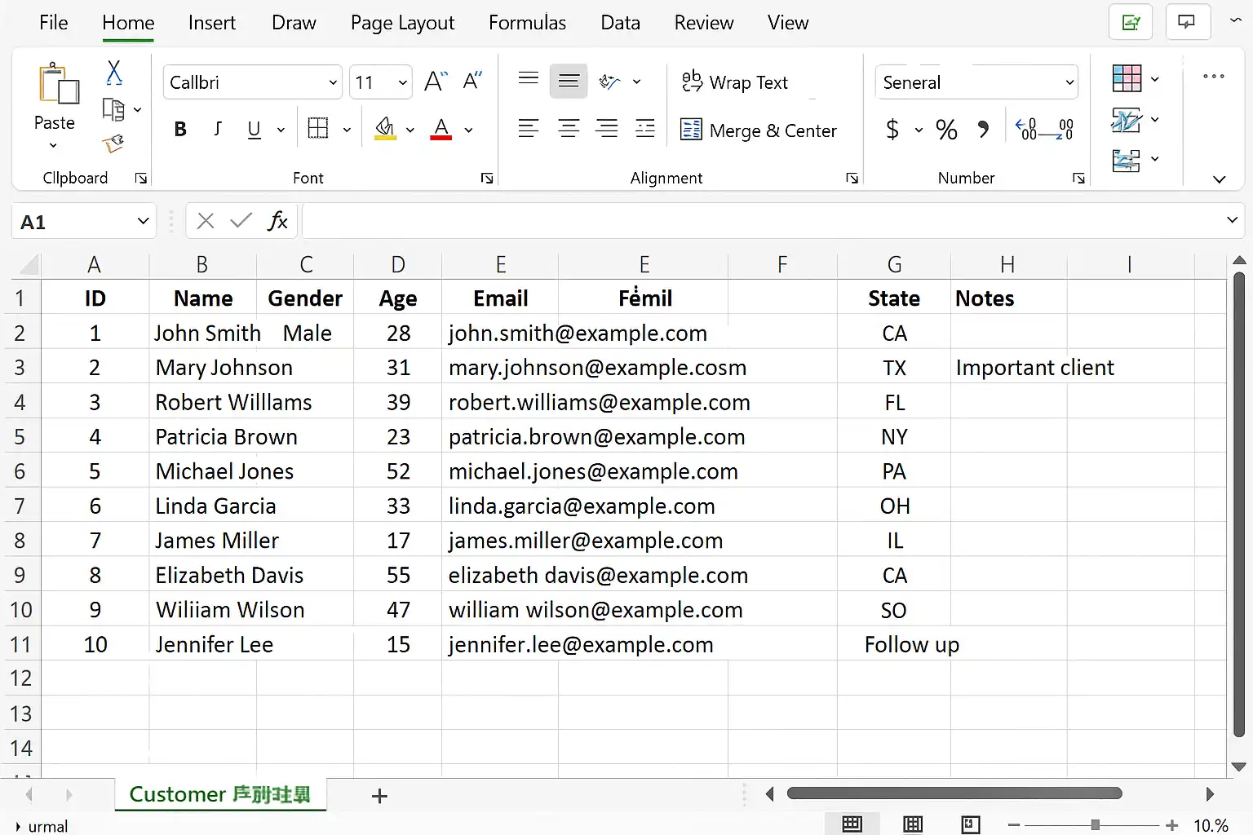The width and height of the screenshot is (1253, 835).
Task: Click the Borders icon
Action: pyautogui.click(x=318, y=129)
